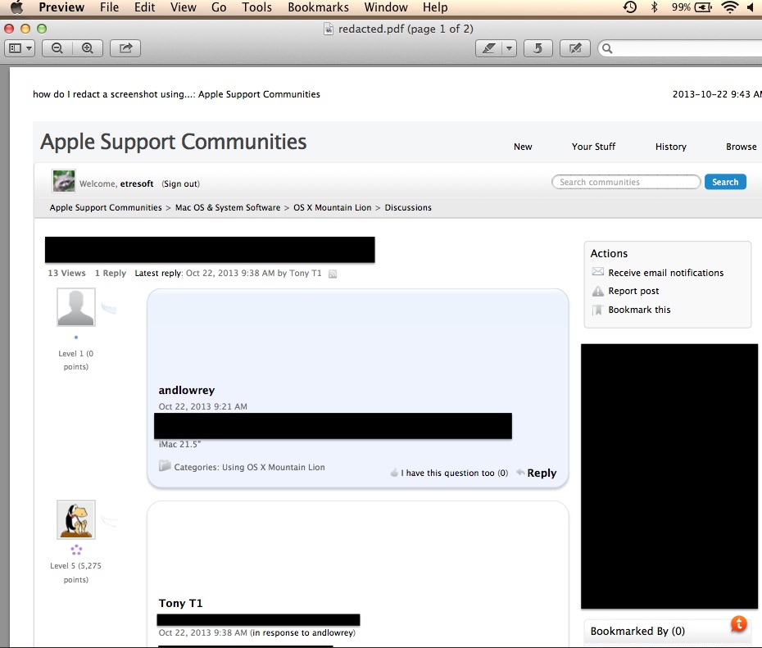Click the Browse navigation link

tap(741, 147)
